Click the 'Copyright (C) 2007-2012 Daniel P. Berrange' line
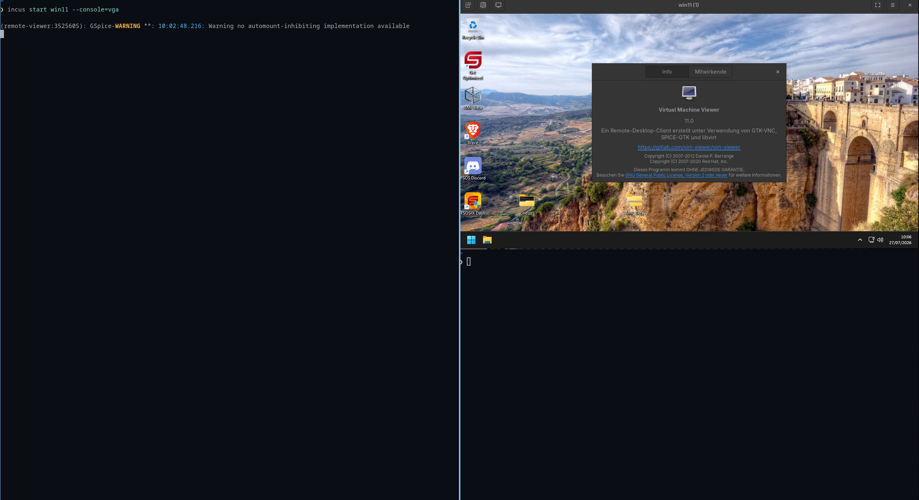 pos(689,156)
